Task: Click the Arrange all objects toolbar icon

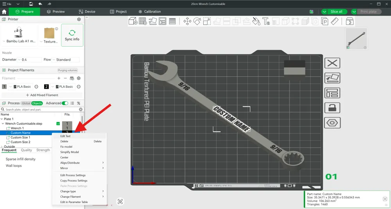Action: 163,21
